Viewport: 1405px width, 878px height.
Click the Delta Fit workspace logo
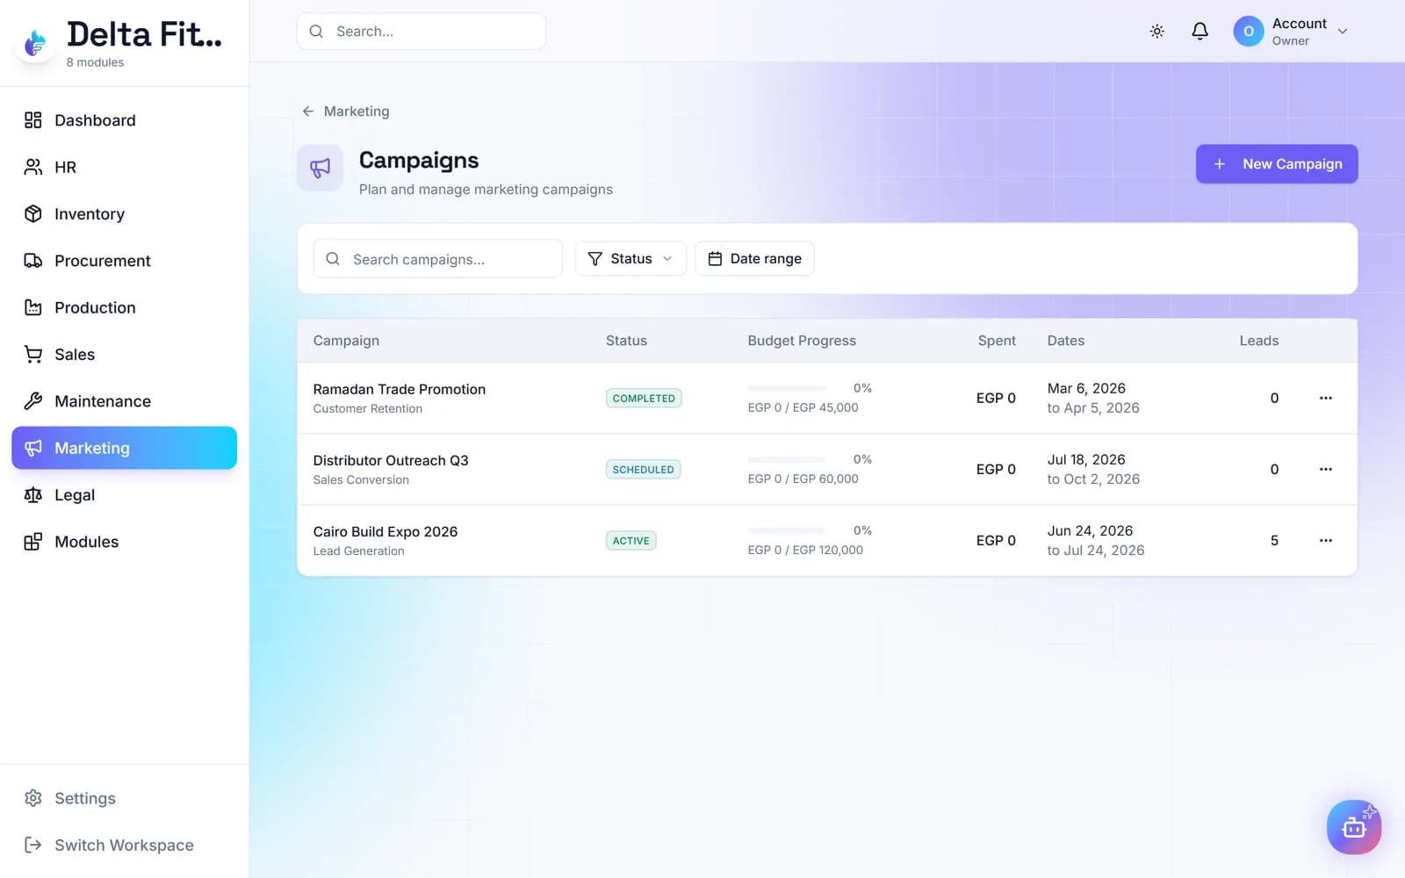pos(35,43)
